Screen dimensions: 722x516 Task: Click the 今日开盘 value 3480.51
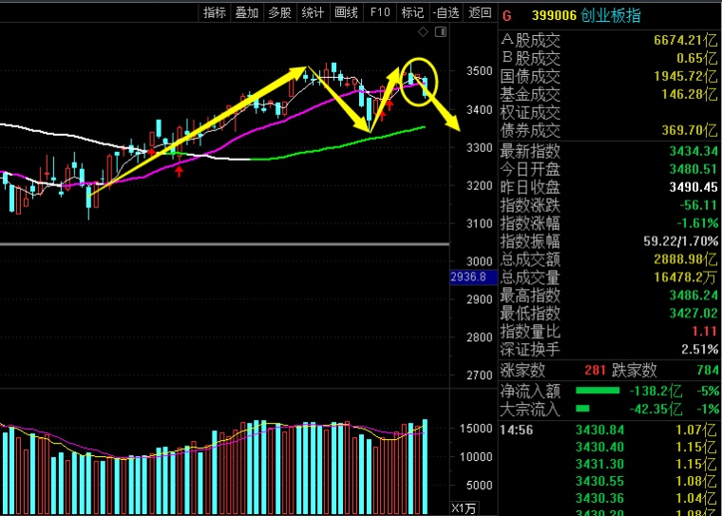point(693,169)
